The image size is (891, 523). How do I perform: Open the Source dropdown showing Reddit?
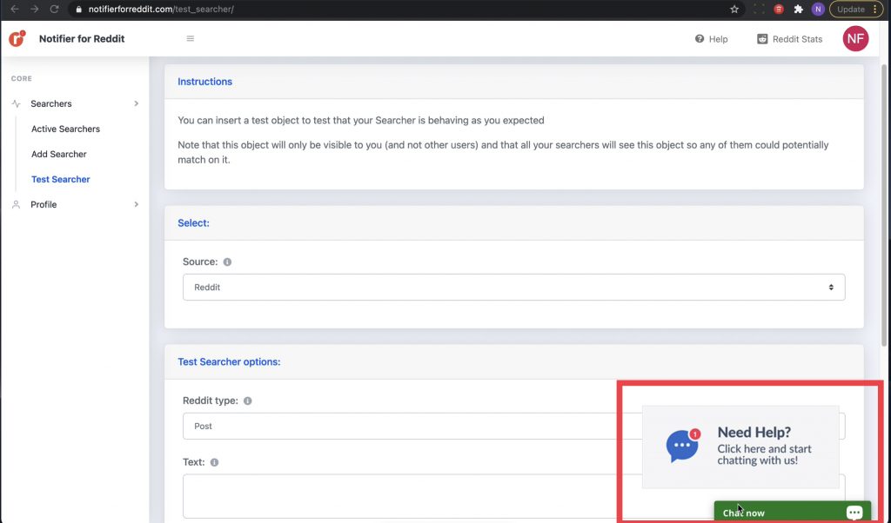(513, 288)
